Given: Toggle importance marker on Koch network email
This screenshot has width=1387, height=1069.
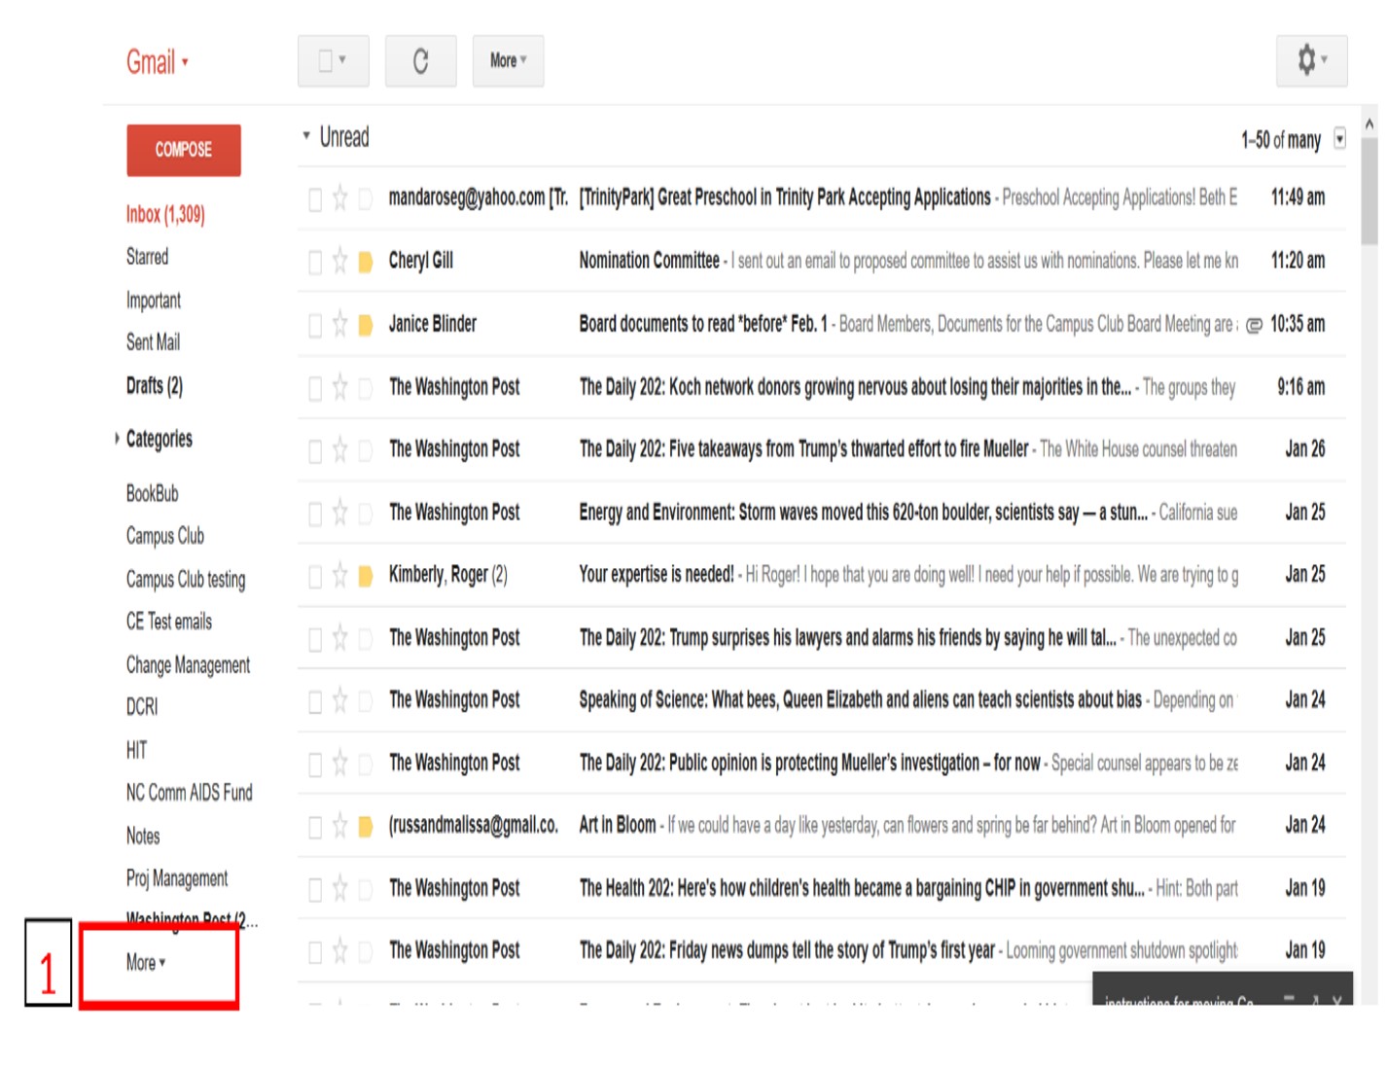Looking at the screenshot, I should (366, 388).
